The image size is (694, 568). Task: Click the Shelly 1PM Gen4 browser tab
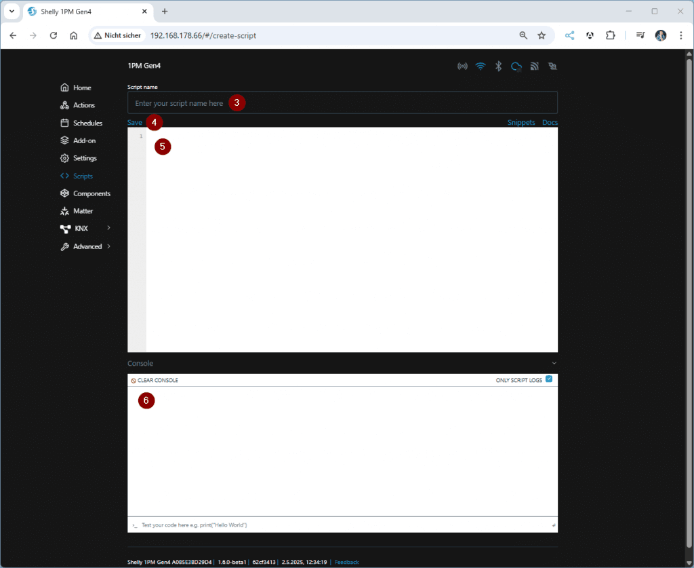click(75, 12)
